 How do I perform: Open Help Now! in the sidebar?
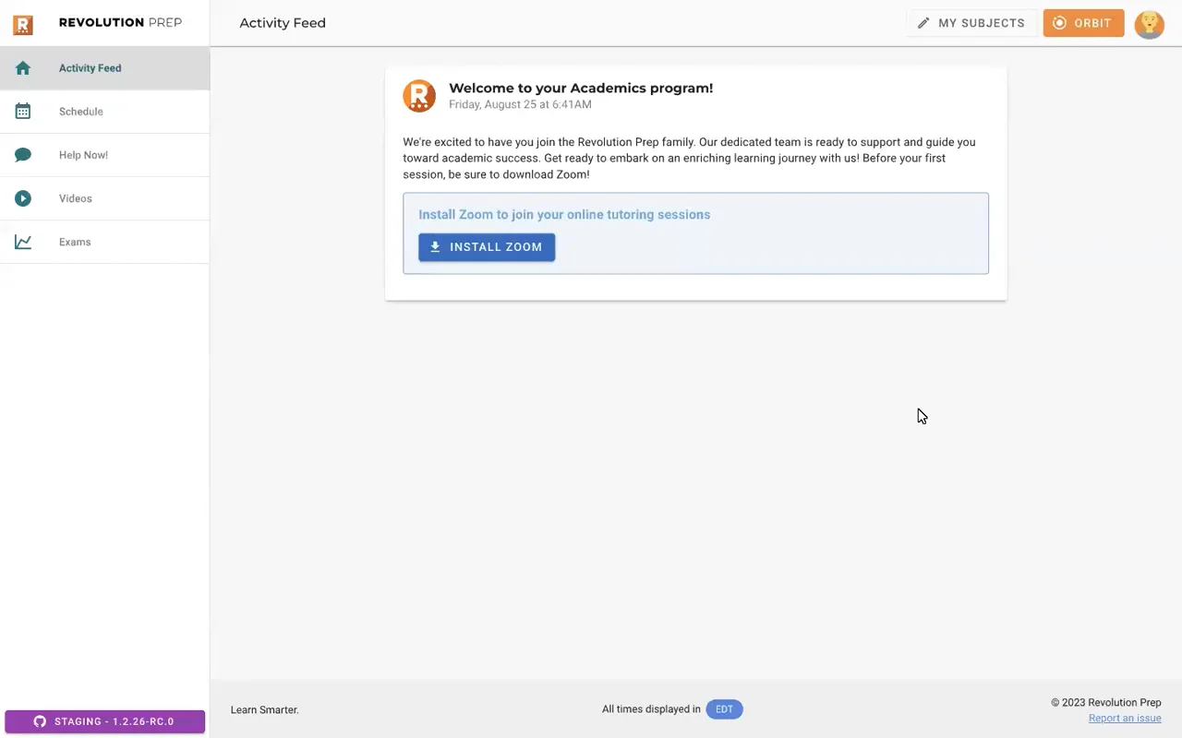click(105, 155)
